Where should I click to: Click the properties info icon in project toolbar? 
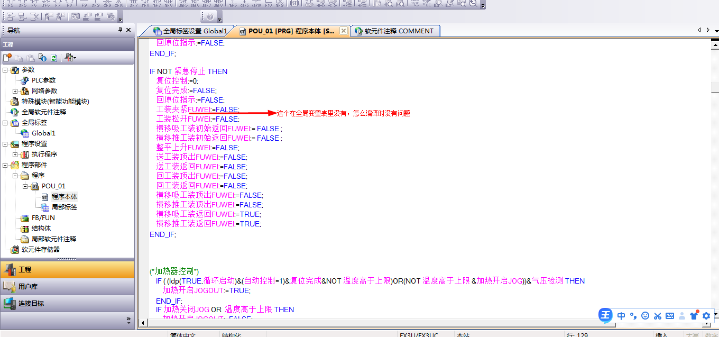coord(43,58)
